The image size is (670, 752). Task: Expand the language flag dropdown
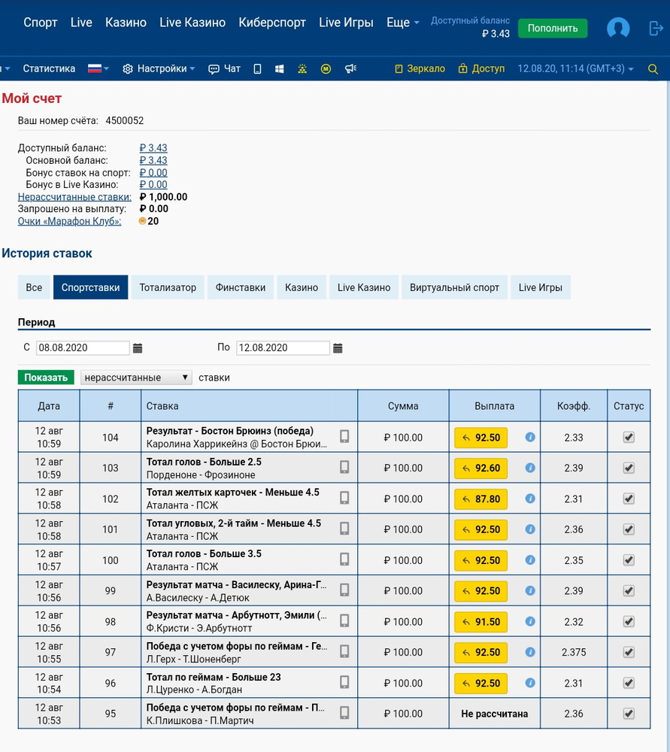[x=99, y=69]
